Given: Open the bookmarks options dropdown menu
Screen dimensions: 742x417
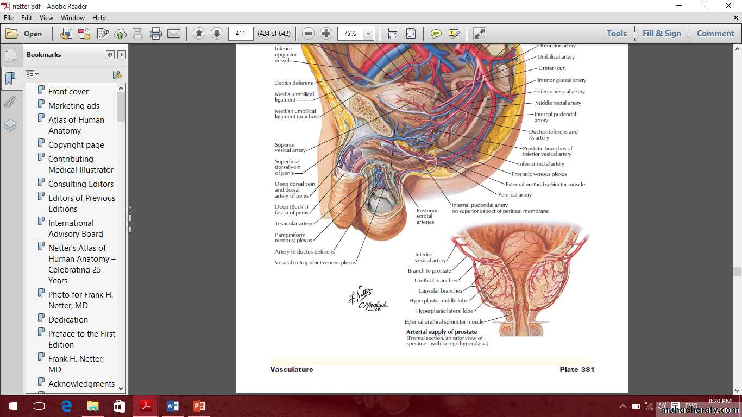Looking at the screenshot, I should 32,74.
